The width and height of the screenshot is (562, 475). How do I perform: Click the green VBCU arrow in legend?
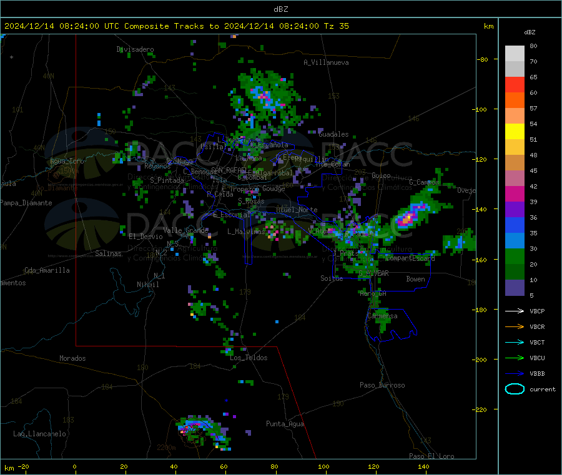pyautogui.click(x=515, y=358)
